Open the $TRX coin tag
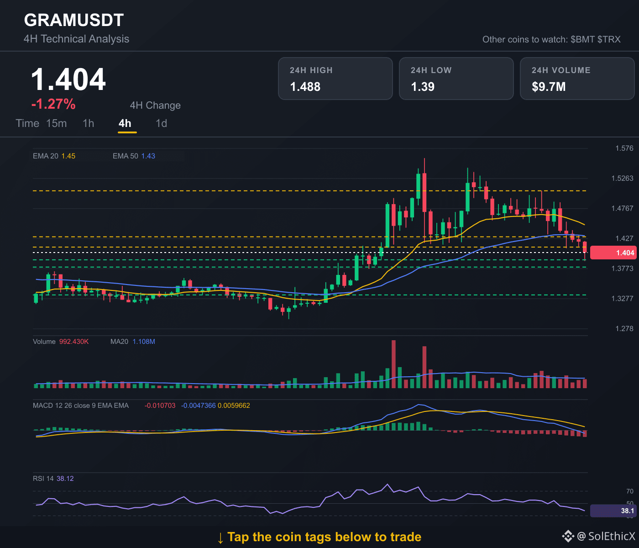 609,39
